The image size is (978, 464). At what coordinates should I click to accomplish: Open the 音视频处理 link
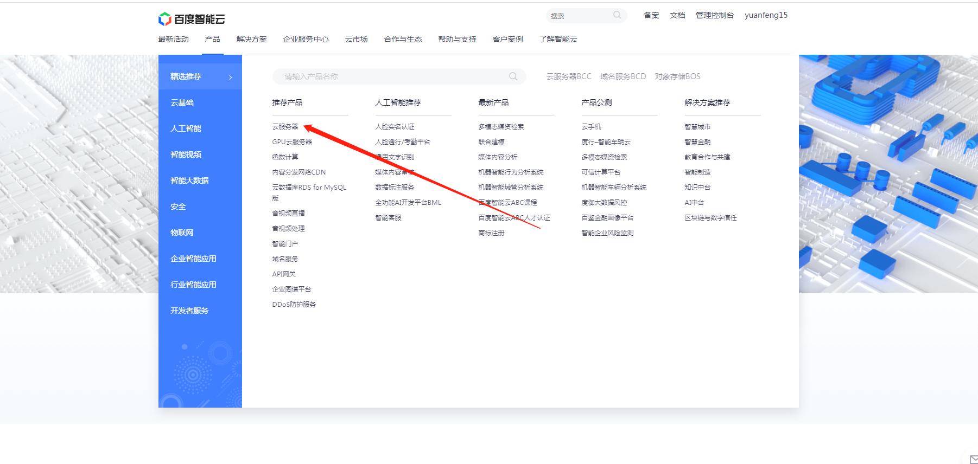(288, 228)
